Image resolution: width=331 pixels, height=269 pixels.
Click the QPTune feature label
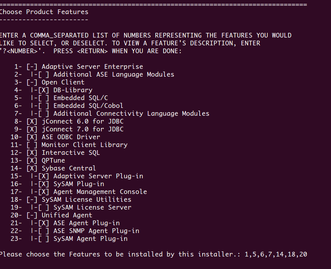53,161
